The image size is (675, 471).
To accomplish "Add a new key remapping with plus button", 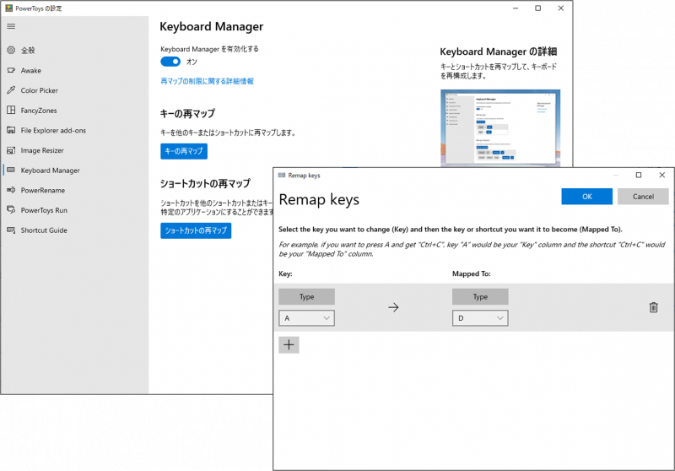I will 289,345.
